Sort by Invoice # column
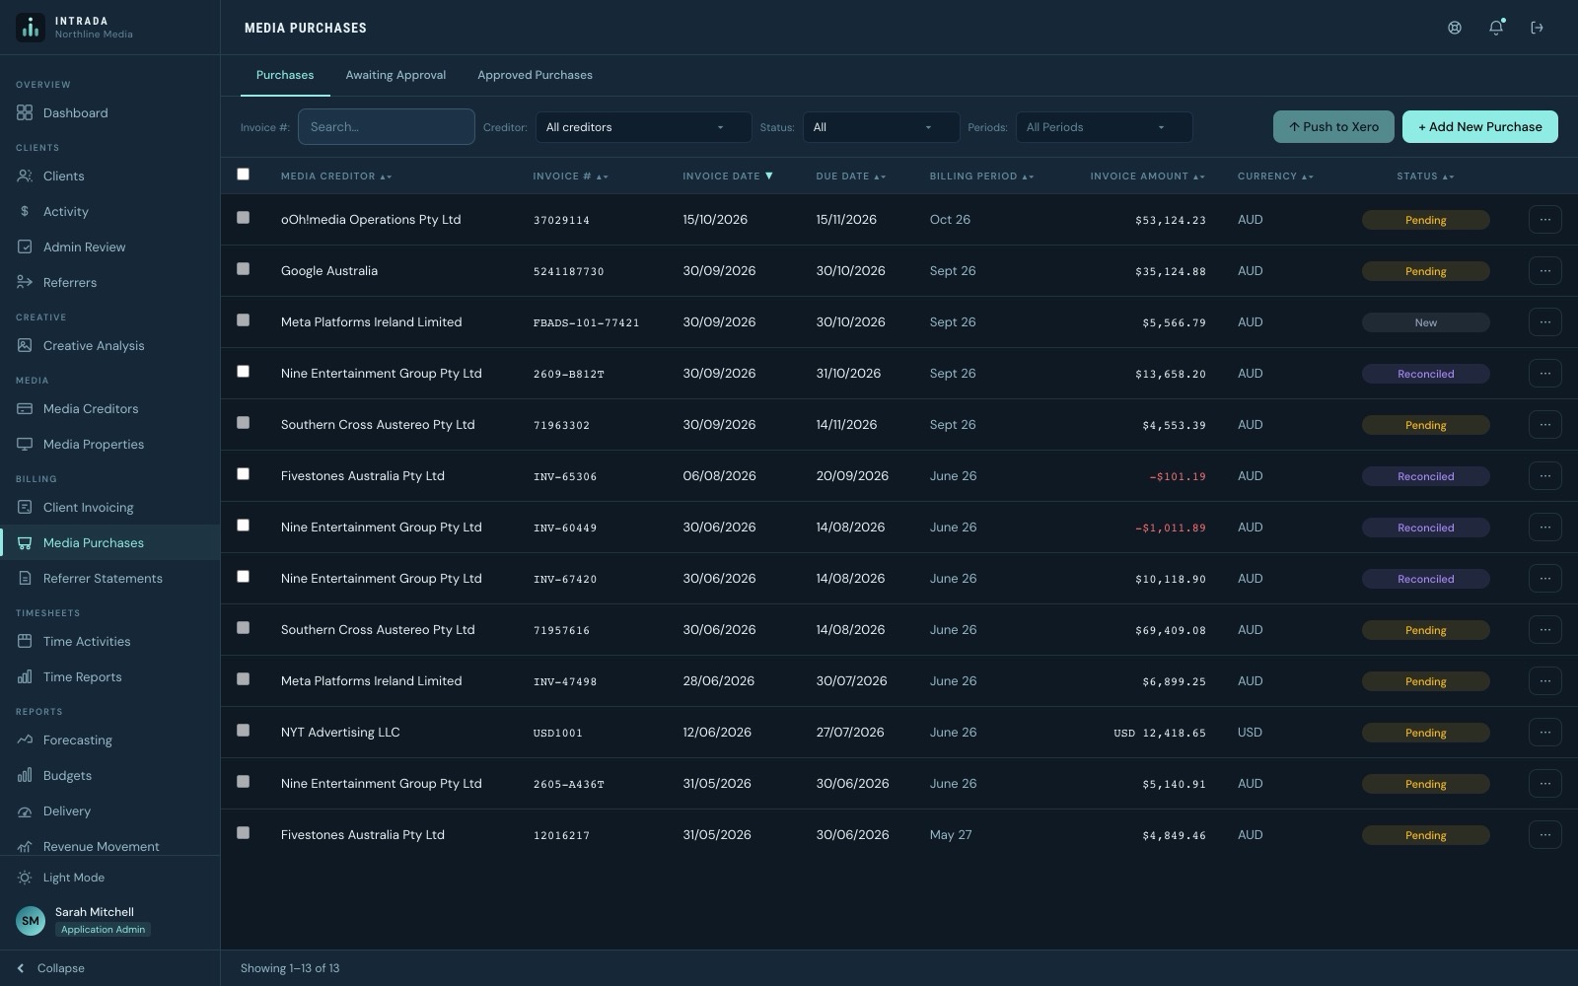This screenshot has height=986, width=1578. click(x=570, y=176)
